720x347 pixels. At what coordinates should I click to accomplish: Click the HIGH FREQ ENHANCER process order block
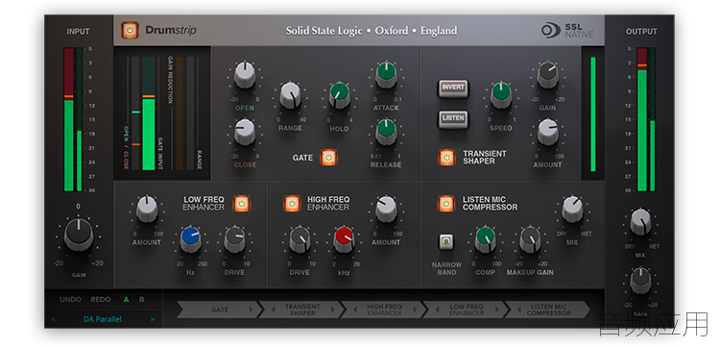(384, 310)
